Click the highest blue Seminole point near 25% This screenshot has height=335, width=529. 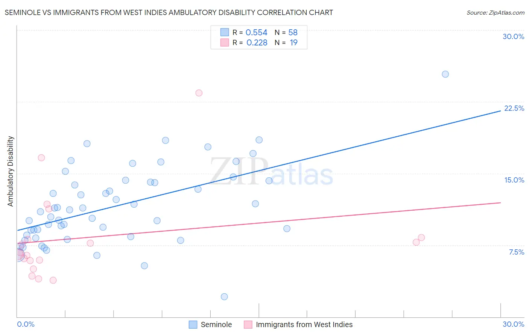(445, 74)
